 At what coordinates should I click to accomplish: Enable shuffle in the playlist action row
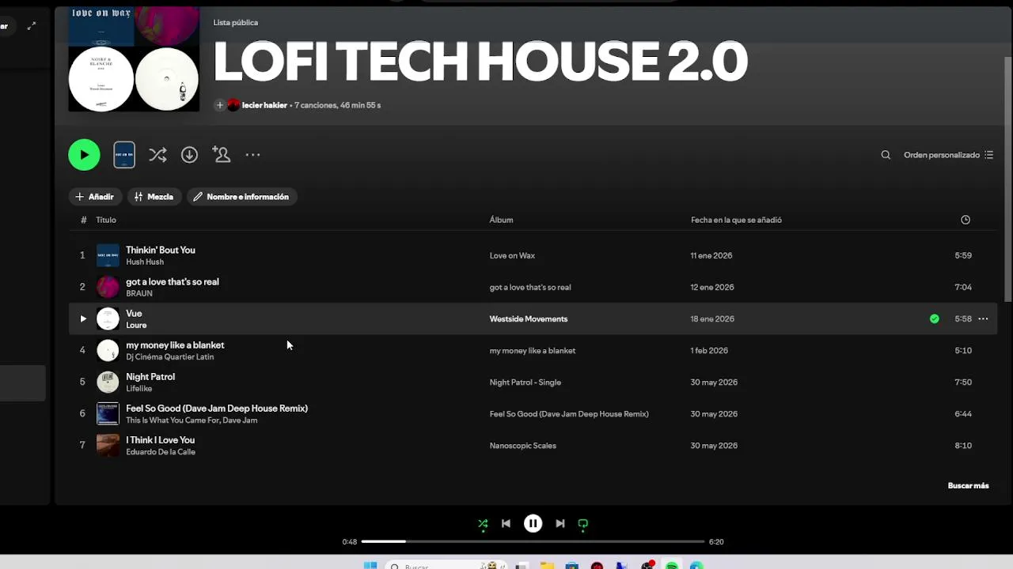tap(157, 155)
